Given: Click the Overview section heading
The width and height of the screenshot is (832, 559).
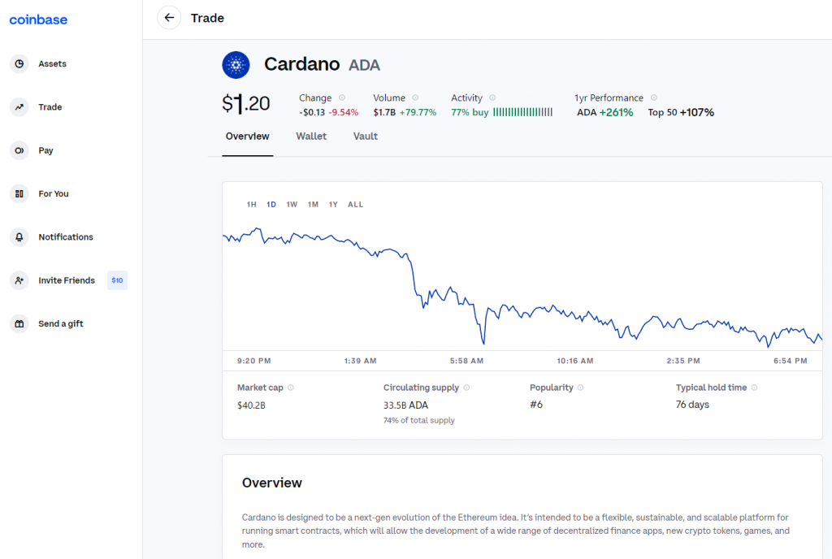Looking at the screenshot, I should pos(271,483).
